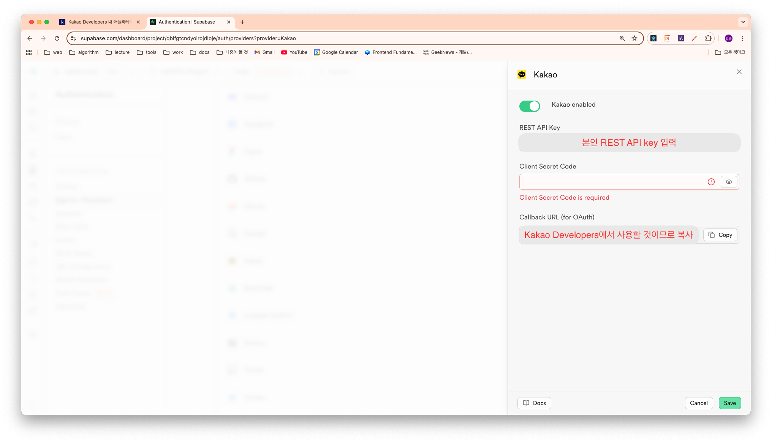The height and width of the screenshot is (443, 772).
Task: Open the algorithm bookmarks folder
Action: (84, 52)
